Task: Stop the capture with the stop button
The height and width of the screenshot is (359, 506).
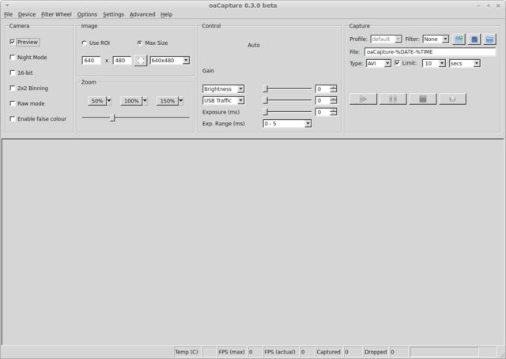Action: tap(422, 99)
